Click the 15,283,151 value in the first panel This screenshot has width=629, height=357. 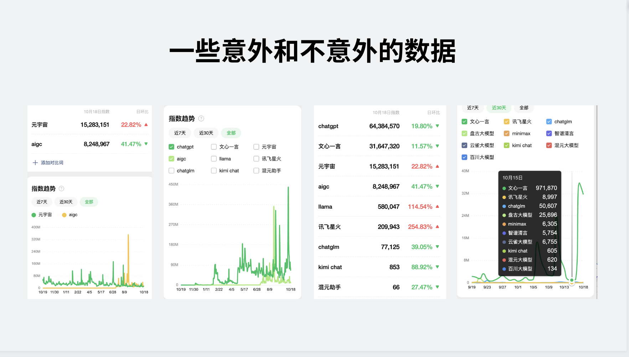pyautogui.click(x=95, y=125)
